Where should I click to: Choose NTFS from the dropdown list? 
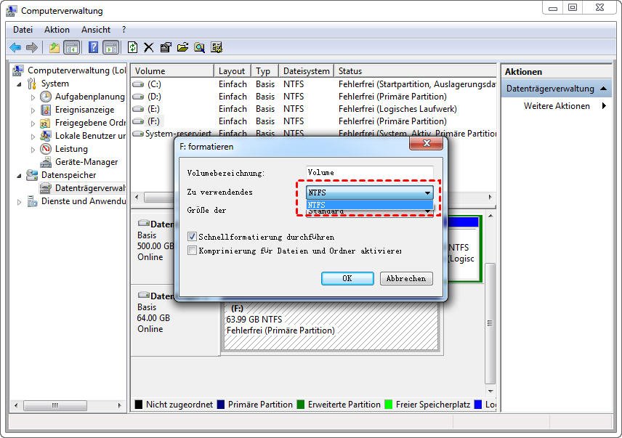coord(369,205)
